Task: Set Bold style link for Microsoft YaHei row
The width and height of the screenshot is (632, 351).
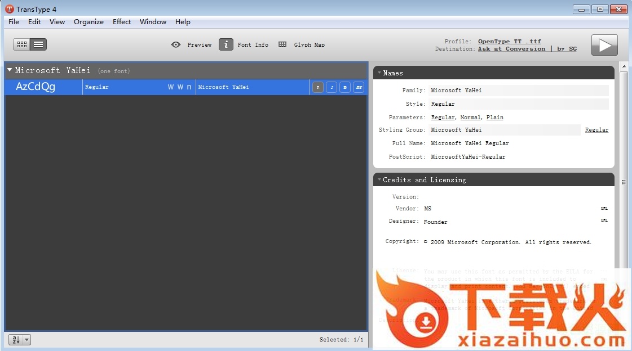Action: pyautogui.click(x=345, y=87)
